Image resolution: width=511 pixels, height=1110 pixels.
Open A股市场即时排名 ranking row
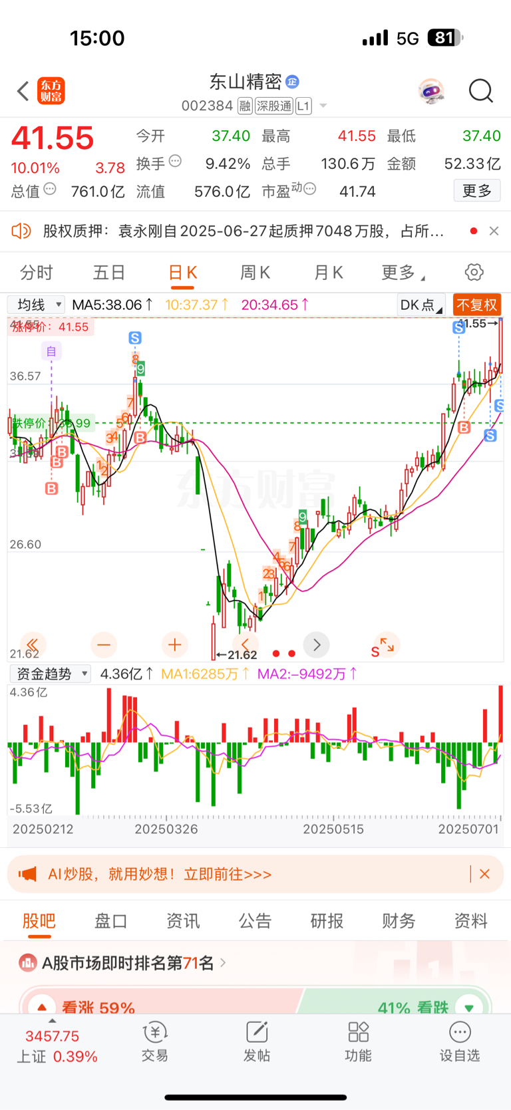coord(123,962)
